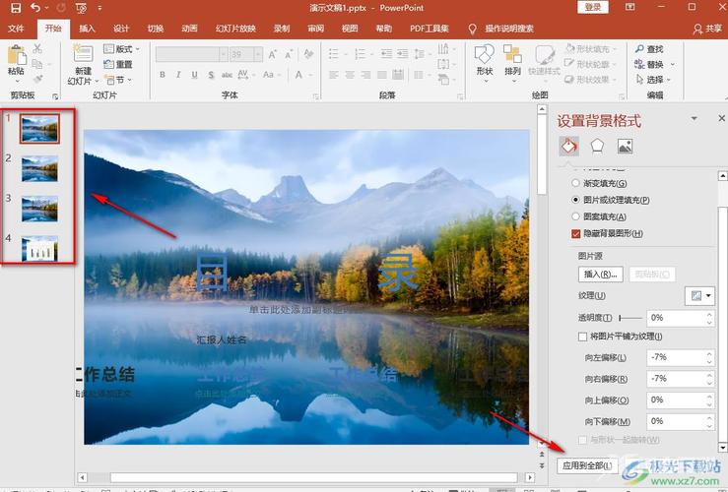Select Pattern fill radio option
728x492 pixels.
[x=575, y=216]
